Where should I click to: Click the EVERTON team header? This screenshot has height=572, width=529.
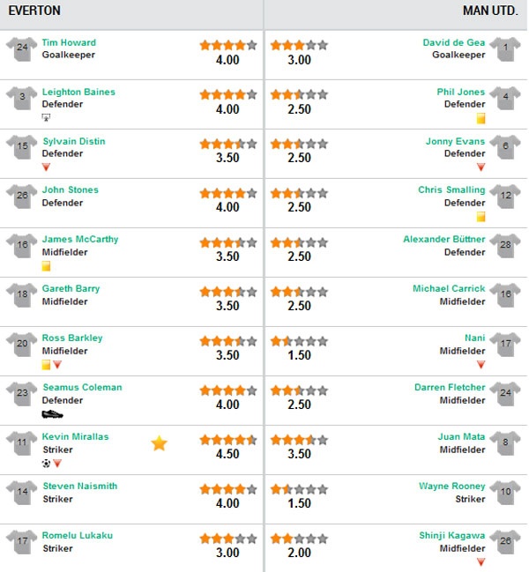point(34,11)
